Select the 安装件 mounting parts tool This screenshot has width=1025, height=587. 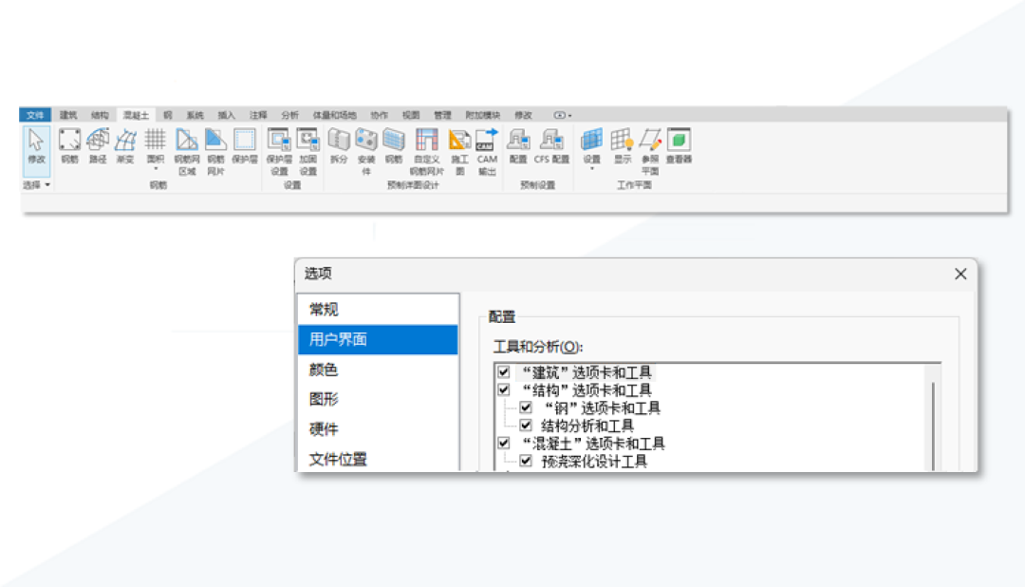coord(366,152)
